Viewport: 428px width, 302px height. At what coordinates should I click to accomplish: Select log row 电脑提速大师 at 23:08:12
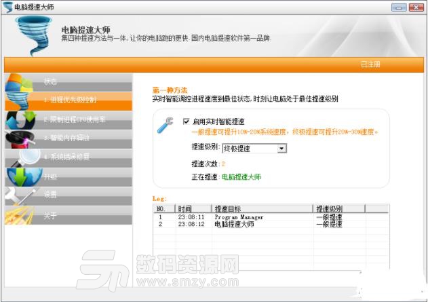(271, 224)
